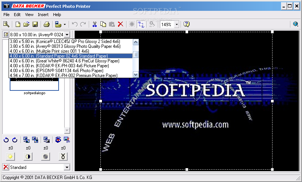Viewport: 302px width, 182px height.
Task: Click the right-middle selection handle of the image
Action: coord(272,101)
